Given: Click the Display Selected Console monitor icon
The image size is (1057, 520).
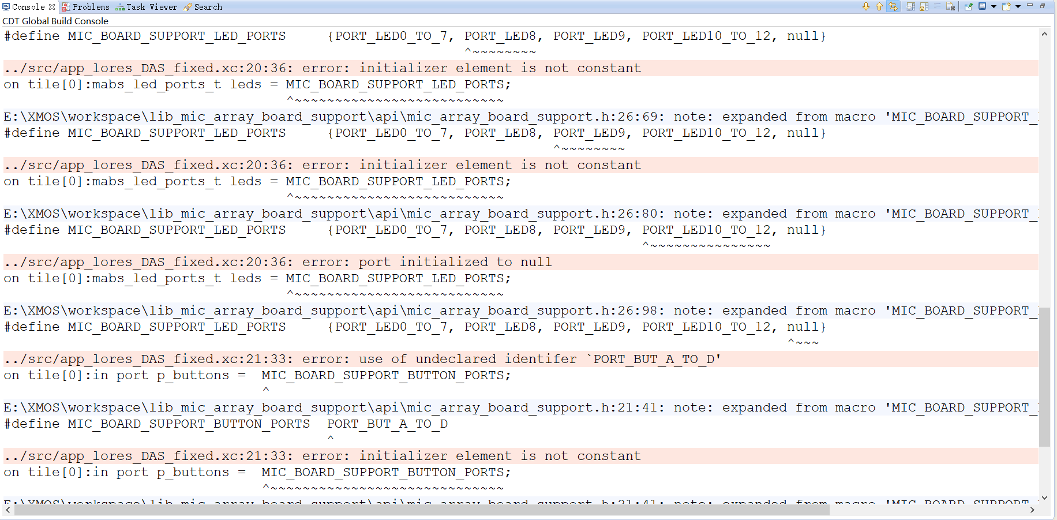Looking at the screenshot, I should 983,6.
